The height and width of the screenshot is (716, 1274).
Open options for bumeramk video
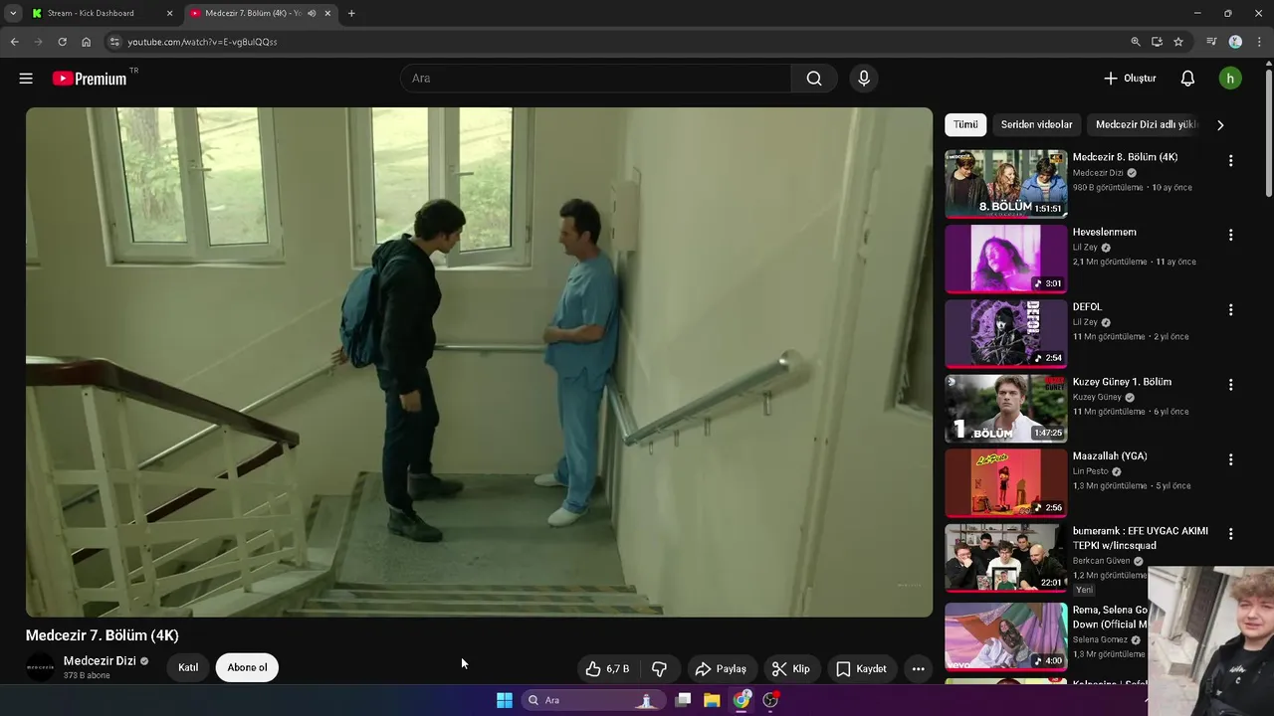[1230, 534]
